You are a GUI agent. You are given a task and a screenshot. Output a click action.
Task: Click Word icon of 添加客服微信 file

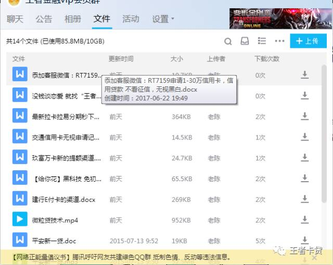[20, 74]
